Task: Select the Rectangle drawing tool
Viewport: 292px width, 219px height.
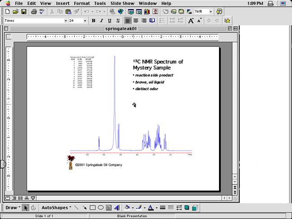Action: click(92, 208)
